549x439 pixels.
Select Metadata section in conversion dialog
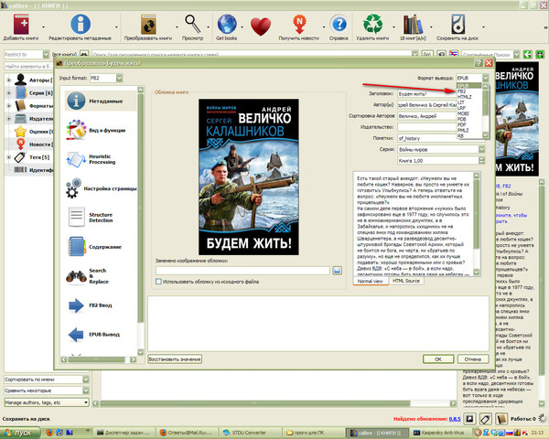tap(101, 102)
